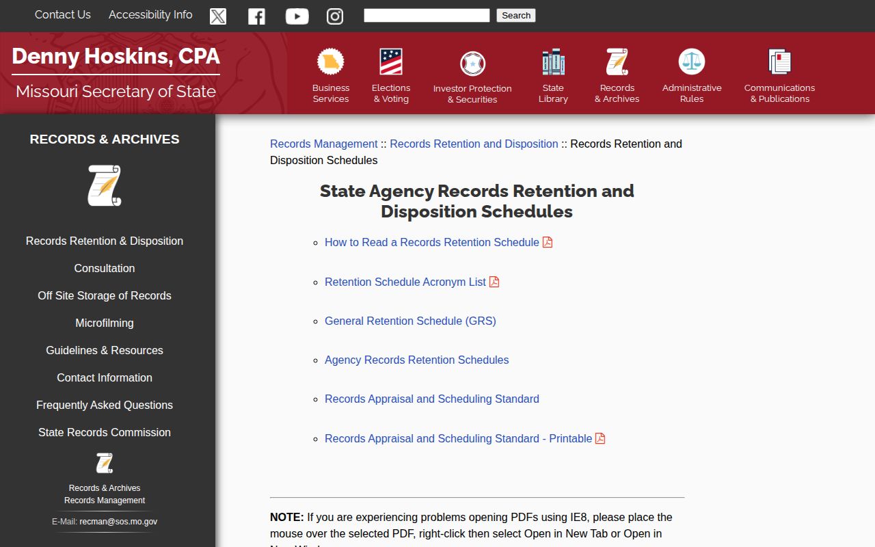Click the Administrative Rules scales icon
Image resolution: width=875 pixels, height=547 pixels.
coord(692,62)
